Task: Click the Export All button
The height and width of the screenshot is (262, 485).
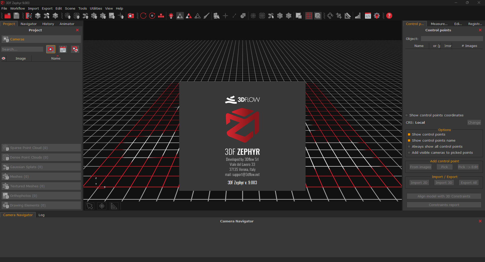Action: pos(469,183)
